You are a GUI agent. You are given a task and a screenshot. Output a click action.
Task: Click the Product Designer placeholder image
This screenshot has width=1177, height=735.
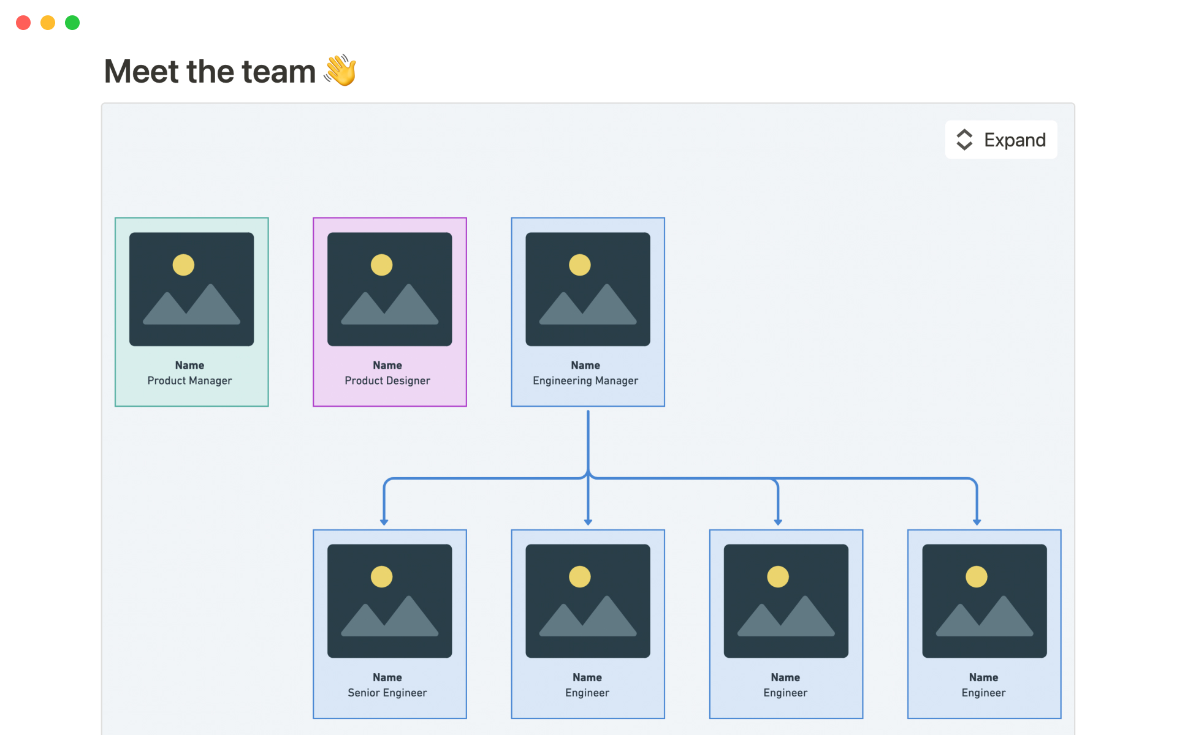(x=389, y=288)
